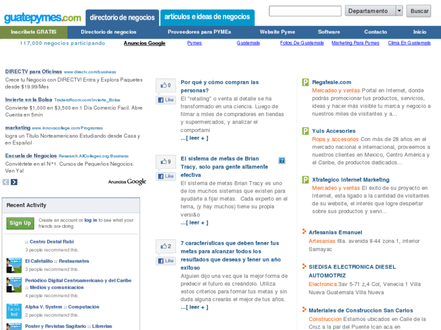
Task: Click thumbs-up counter showing 2 for '7 características' article
Action: pyautogui.click(x=166, y=246)
